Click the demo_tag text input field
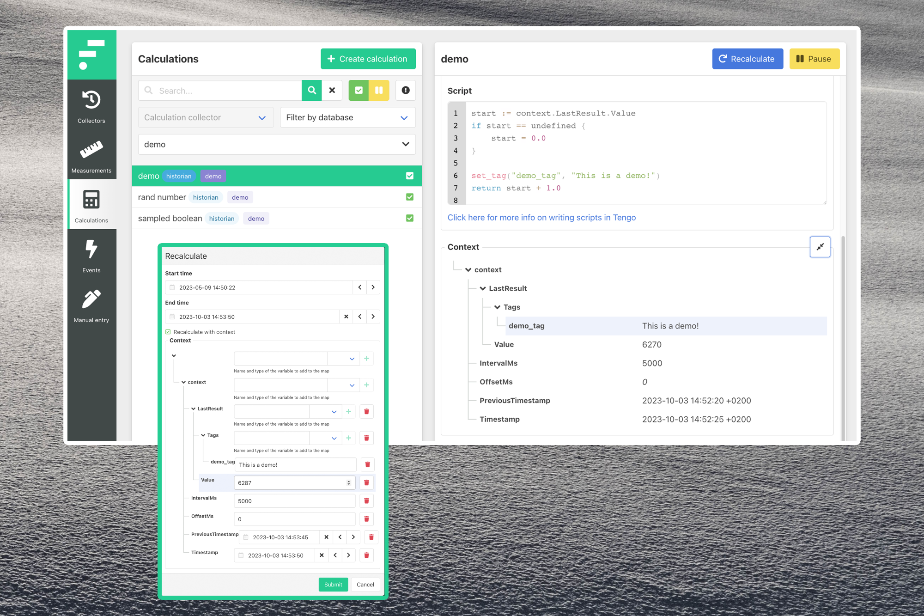This screenshot has width=924, height=616. 296,464
